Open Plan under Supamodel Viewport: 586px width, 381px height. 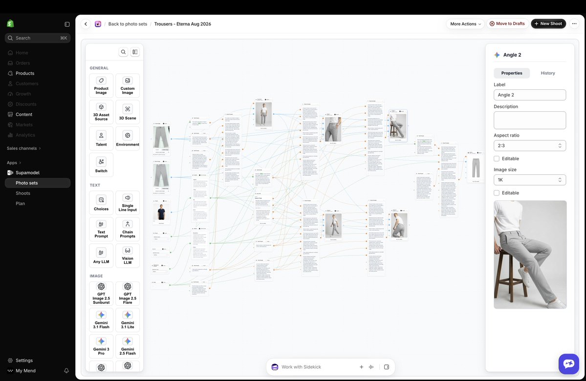click(x=37, y=204)
